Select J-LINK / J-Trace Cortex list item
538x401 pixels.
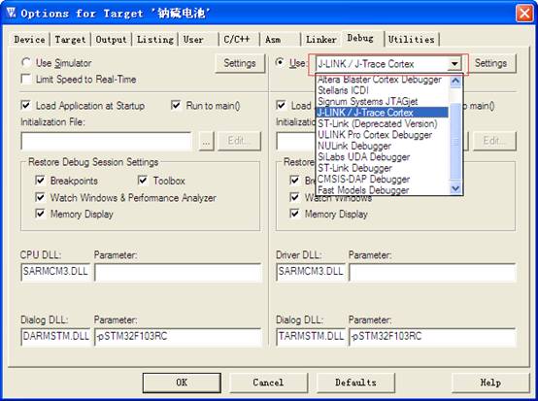383,113
